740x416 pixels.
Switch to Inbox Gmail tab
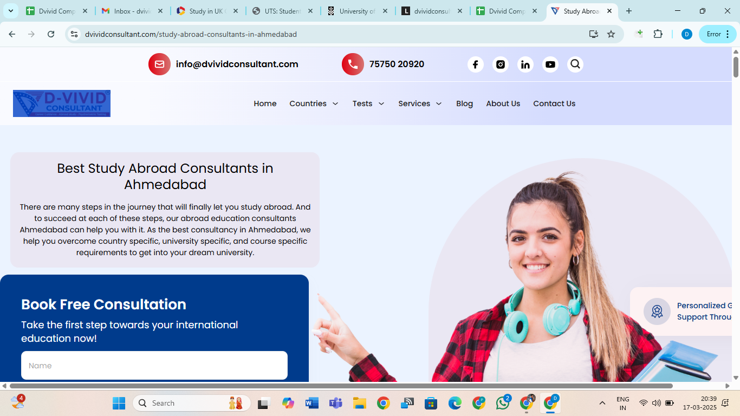pyautogui.click(x=132, y=11)
